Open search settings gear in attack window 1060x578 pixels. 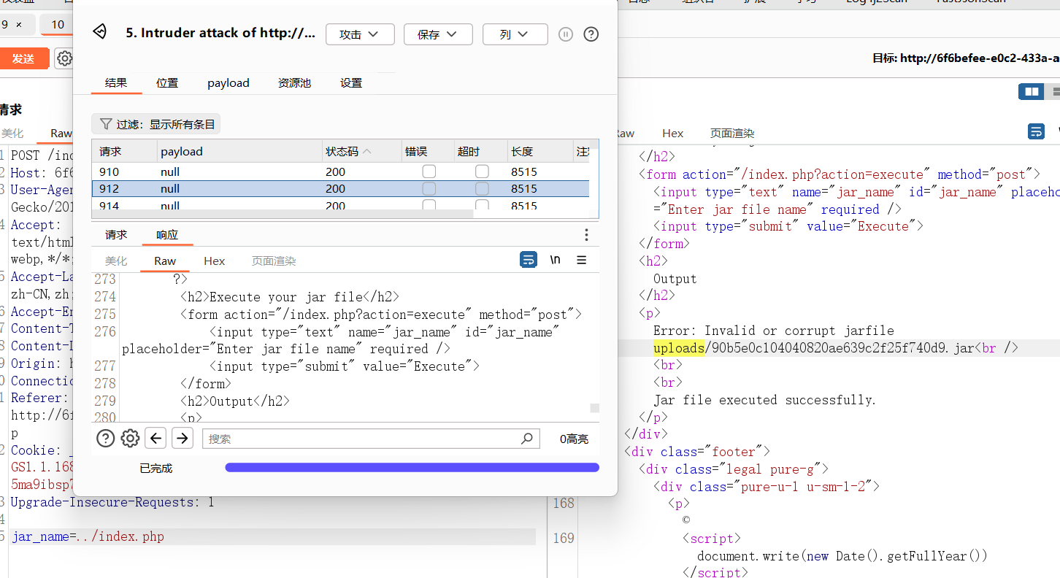pyautogui.click(x=130, y=438)
